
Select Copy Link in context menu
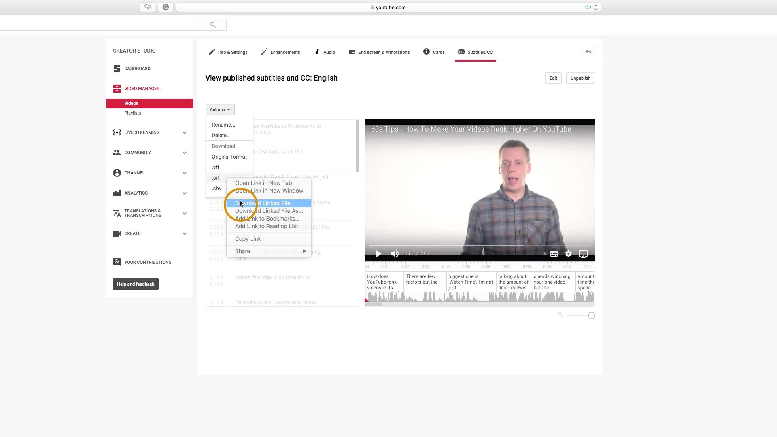pos(248,239)
